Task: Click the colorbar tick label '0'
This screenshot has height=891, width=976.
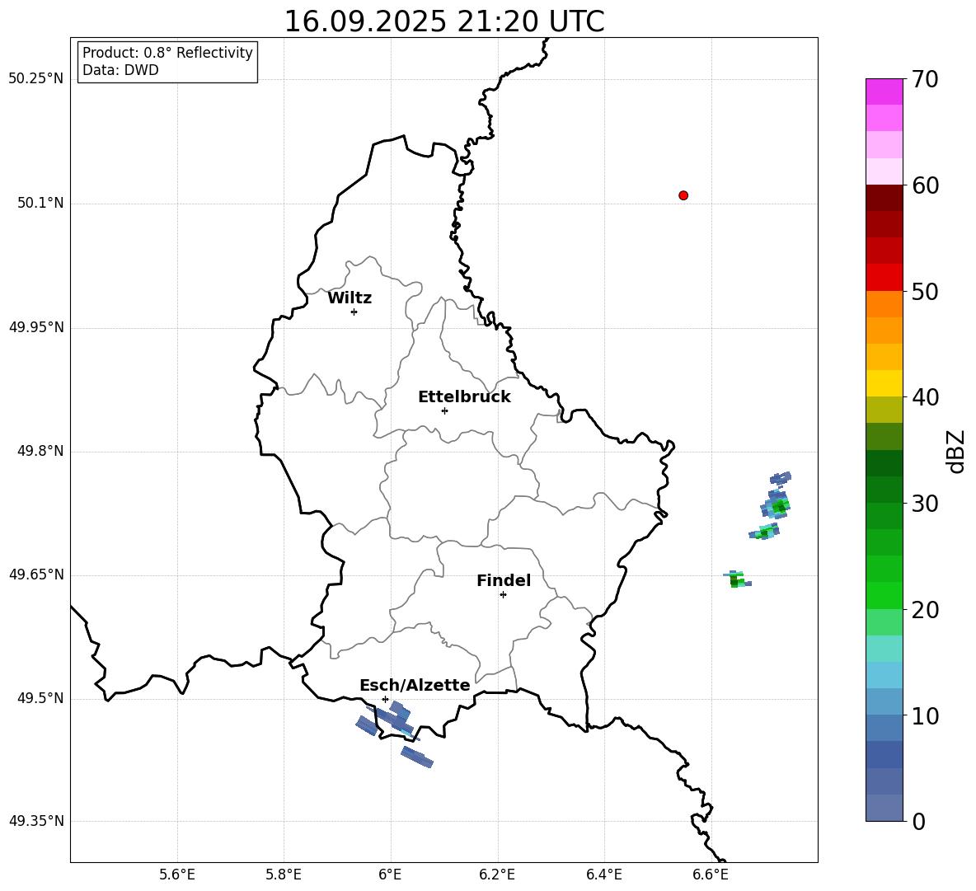Action: (919, 822)
